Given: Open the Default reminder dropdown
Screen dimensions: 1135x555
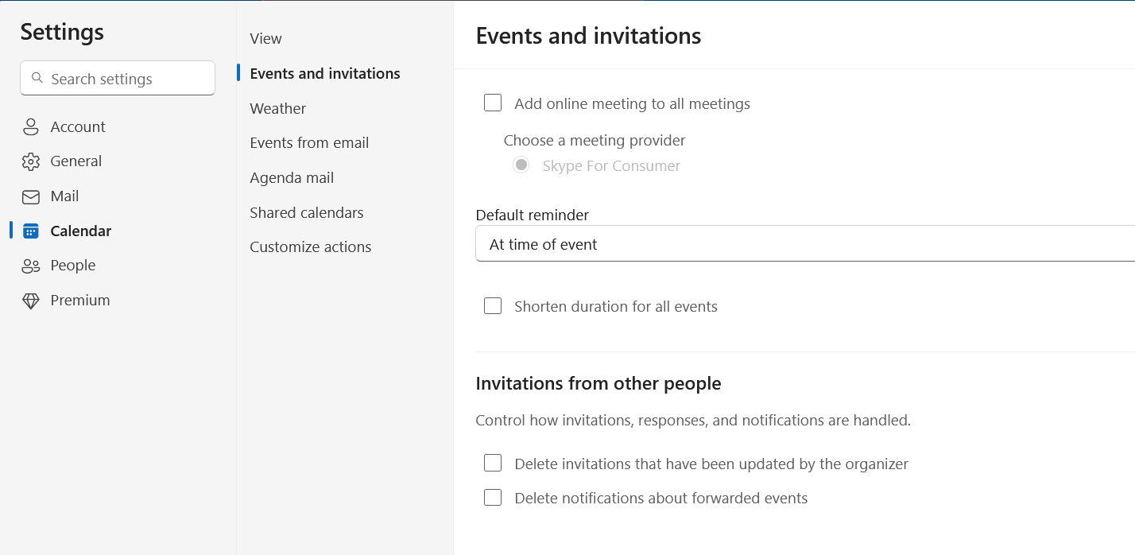Looking at the screenshot, I should [x=805, y=244].
